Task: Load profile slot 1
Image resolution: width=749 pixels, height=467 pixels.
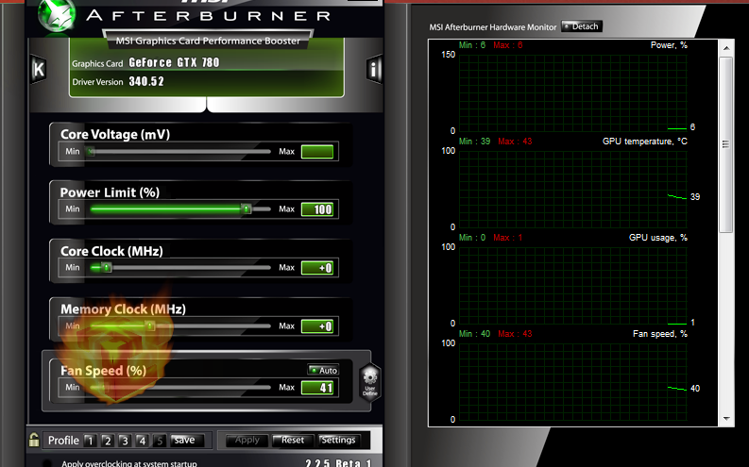Action: 90,441
